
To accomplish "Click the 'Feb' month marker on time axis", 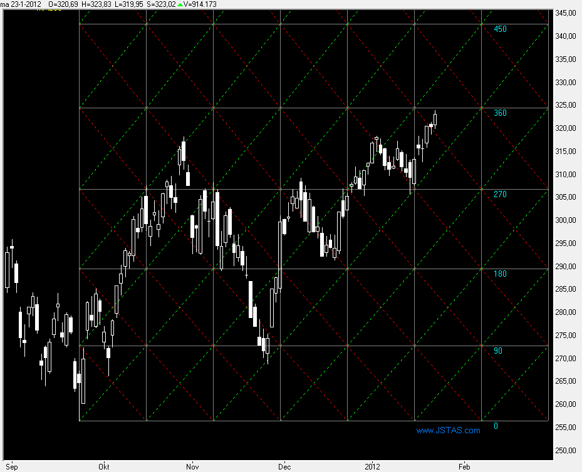I will [x=464, y=466].
